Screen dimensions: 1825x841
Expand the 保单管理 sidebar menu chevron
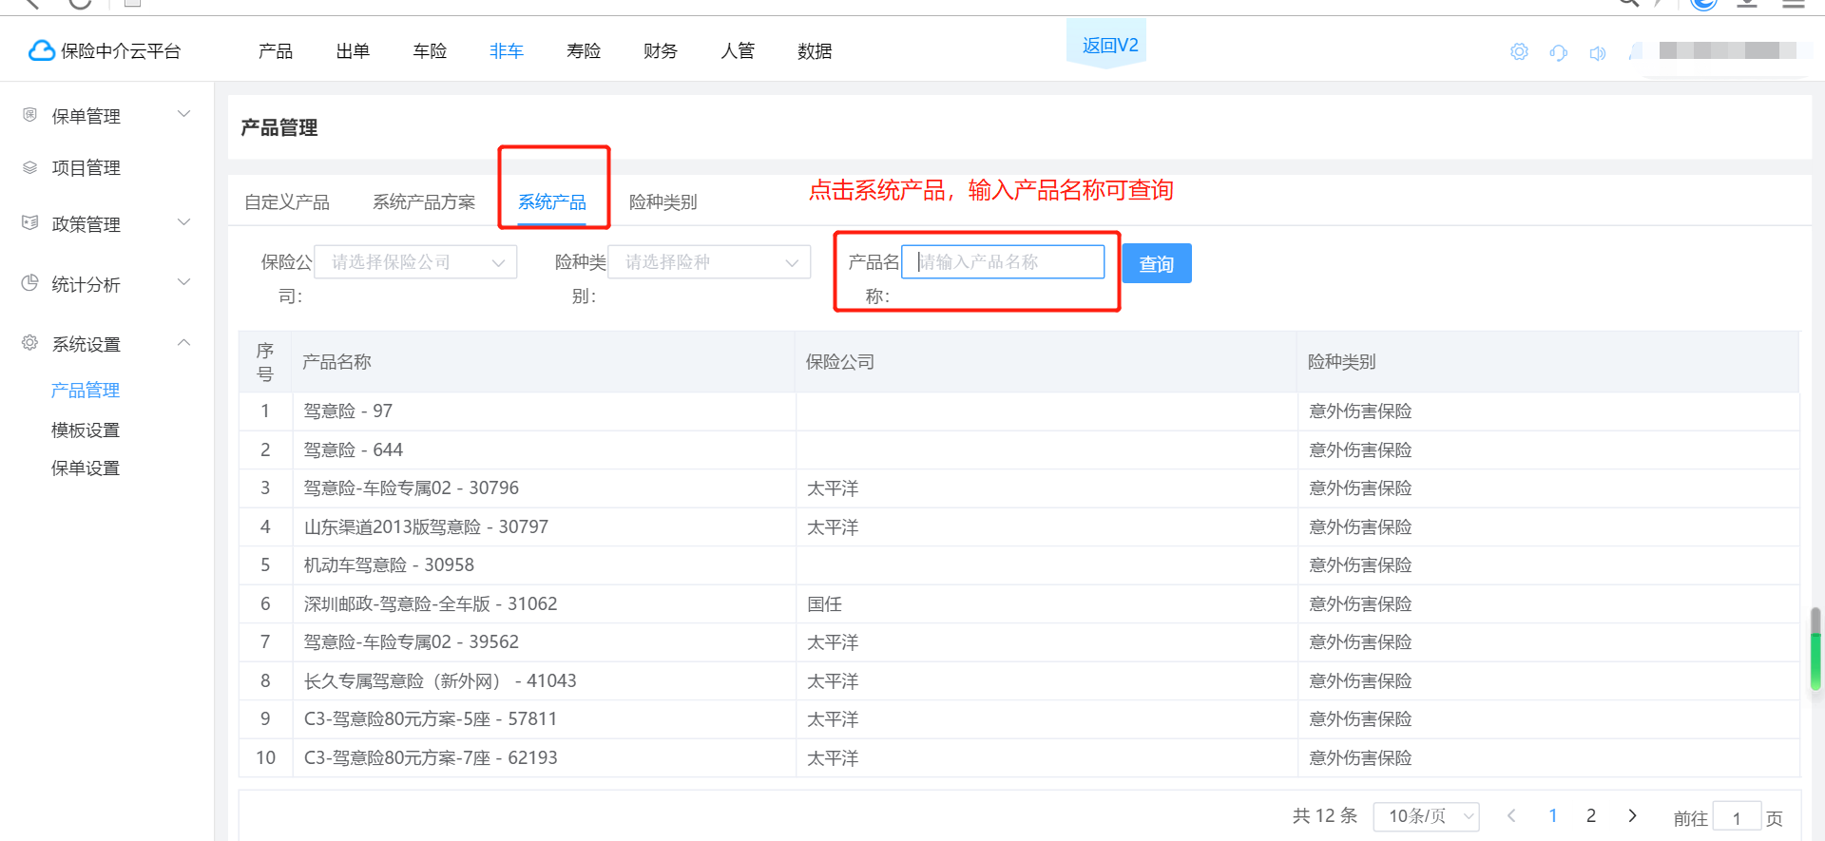[184, 114]
